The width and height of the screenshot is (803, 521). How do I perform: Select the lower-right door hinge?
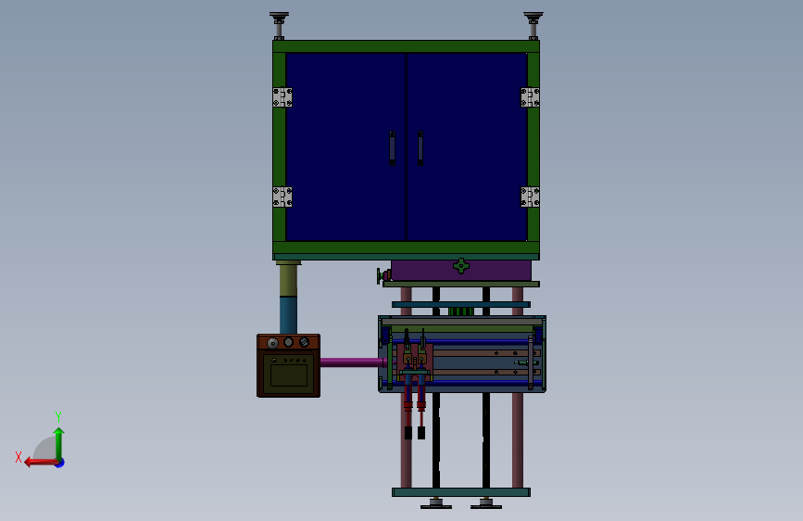pyautogui.click(x=530, y=197)
